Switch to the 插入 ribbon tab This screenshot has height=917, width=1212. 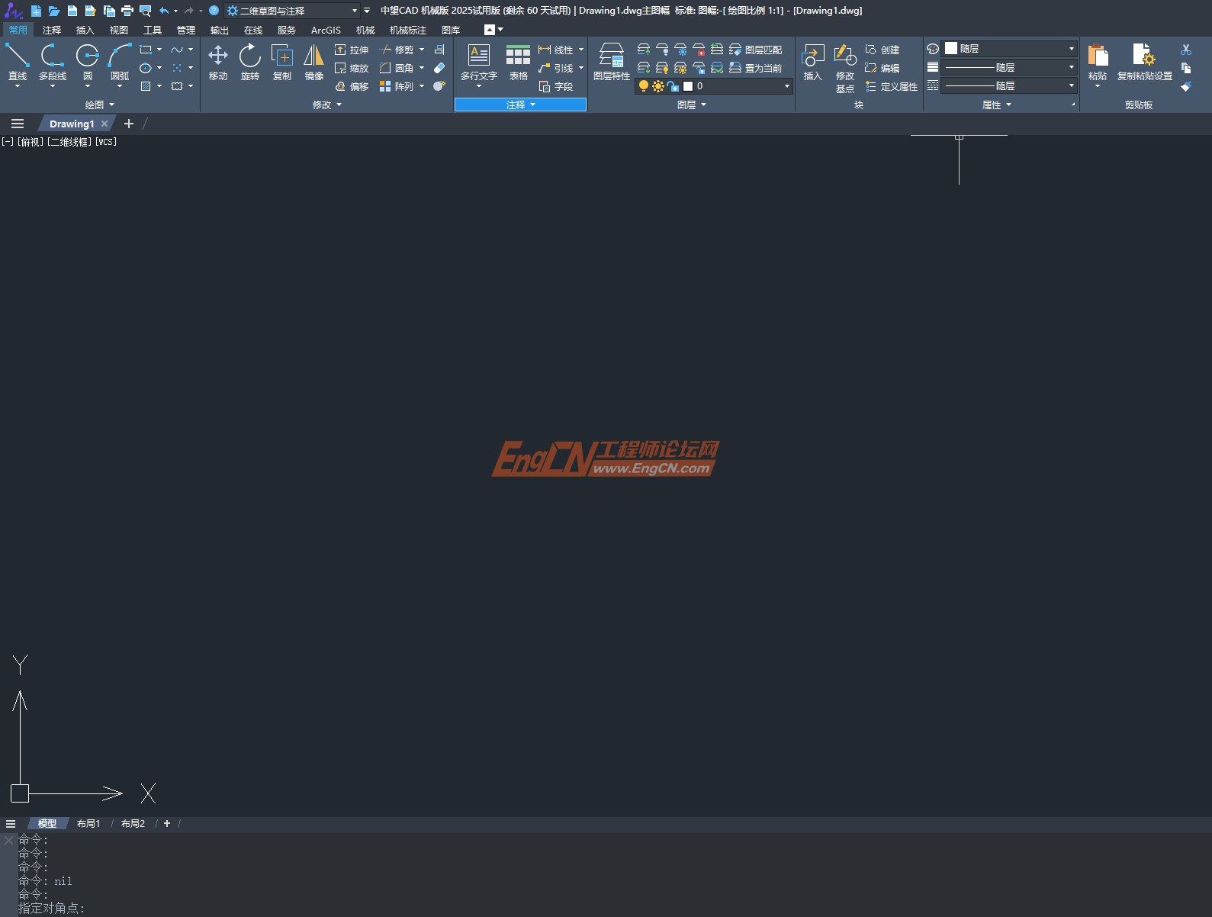coord(85,31)
